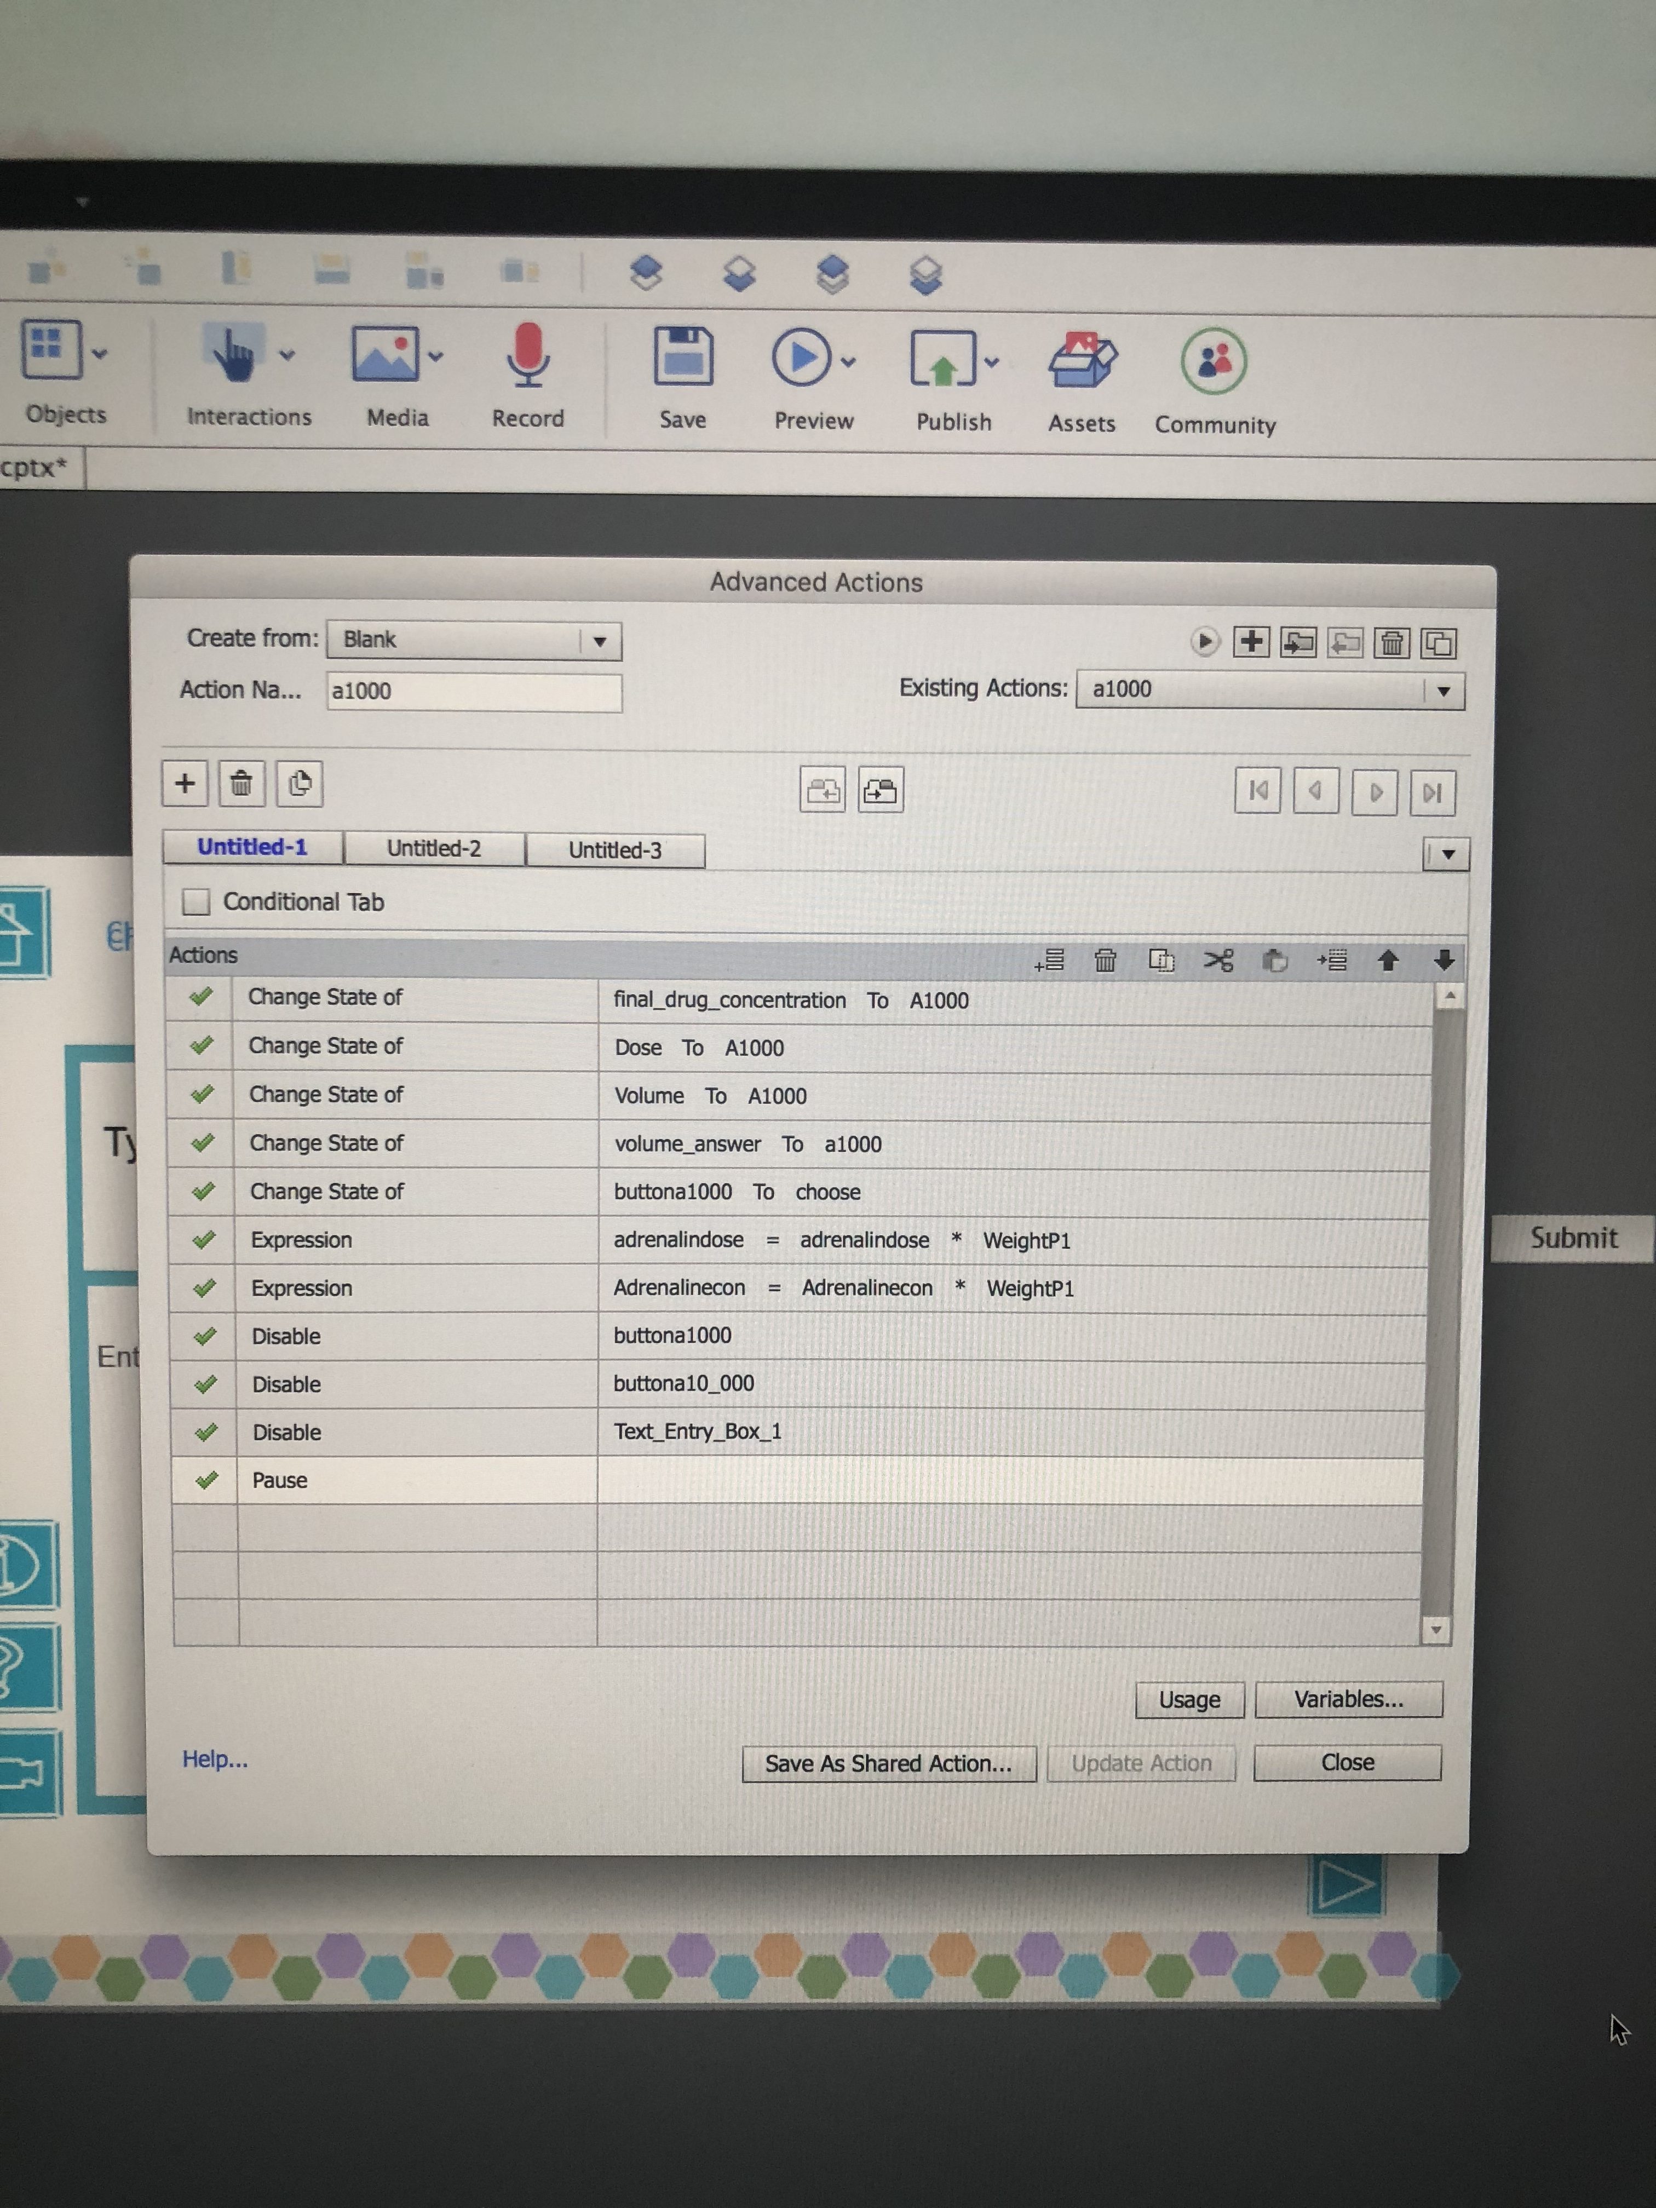Click trash icon in Actions header row
This screenshot has width=1656, height=2208.
1105,961
